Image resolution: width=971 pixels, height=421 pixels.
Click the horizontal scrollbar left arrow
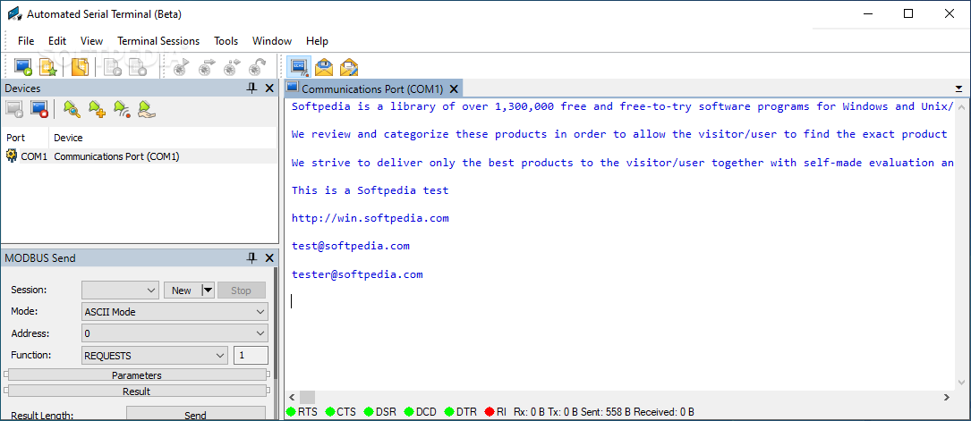[x=292, y=398]
